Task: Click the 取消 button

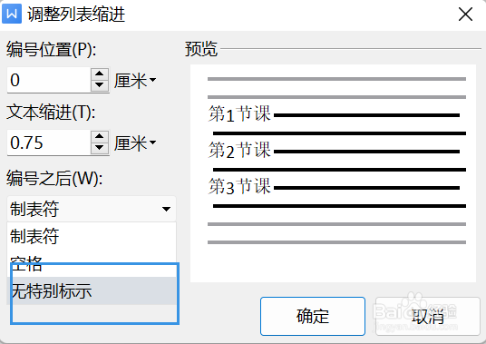Action: (428, 316)
